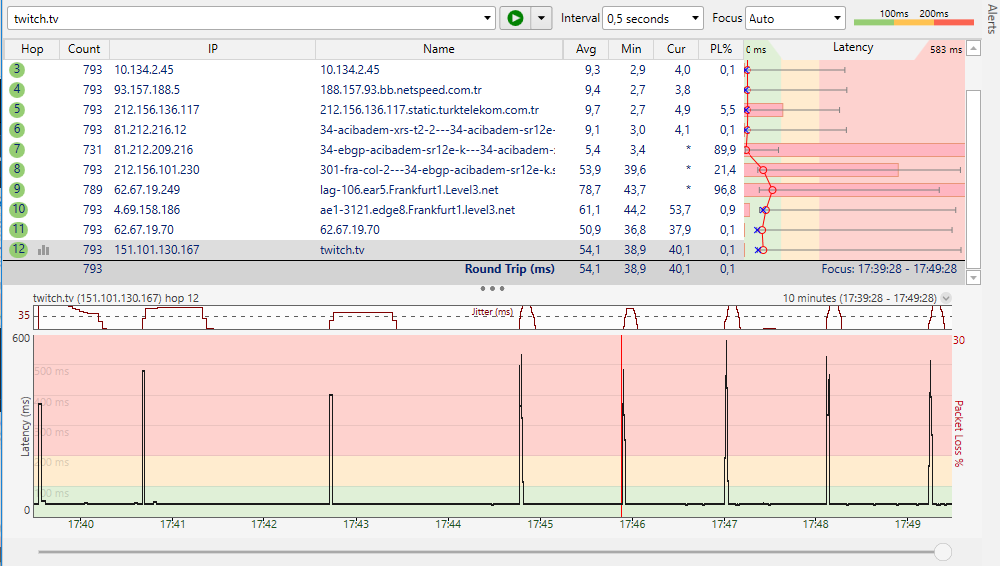Click the hop 9 number badge
Image resolution: width=1000 pixels, height=566 pixels.
(17, 190)
